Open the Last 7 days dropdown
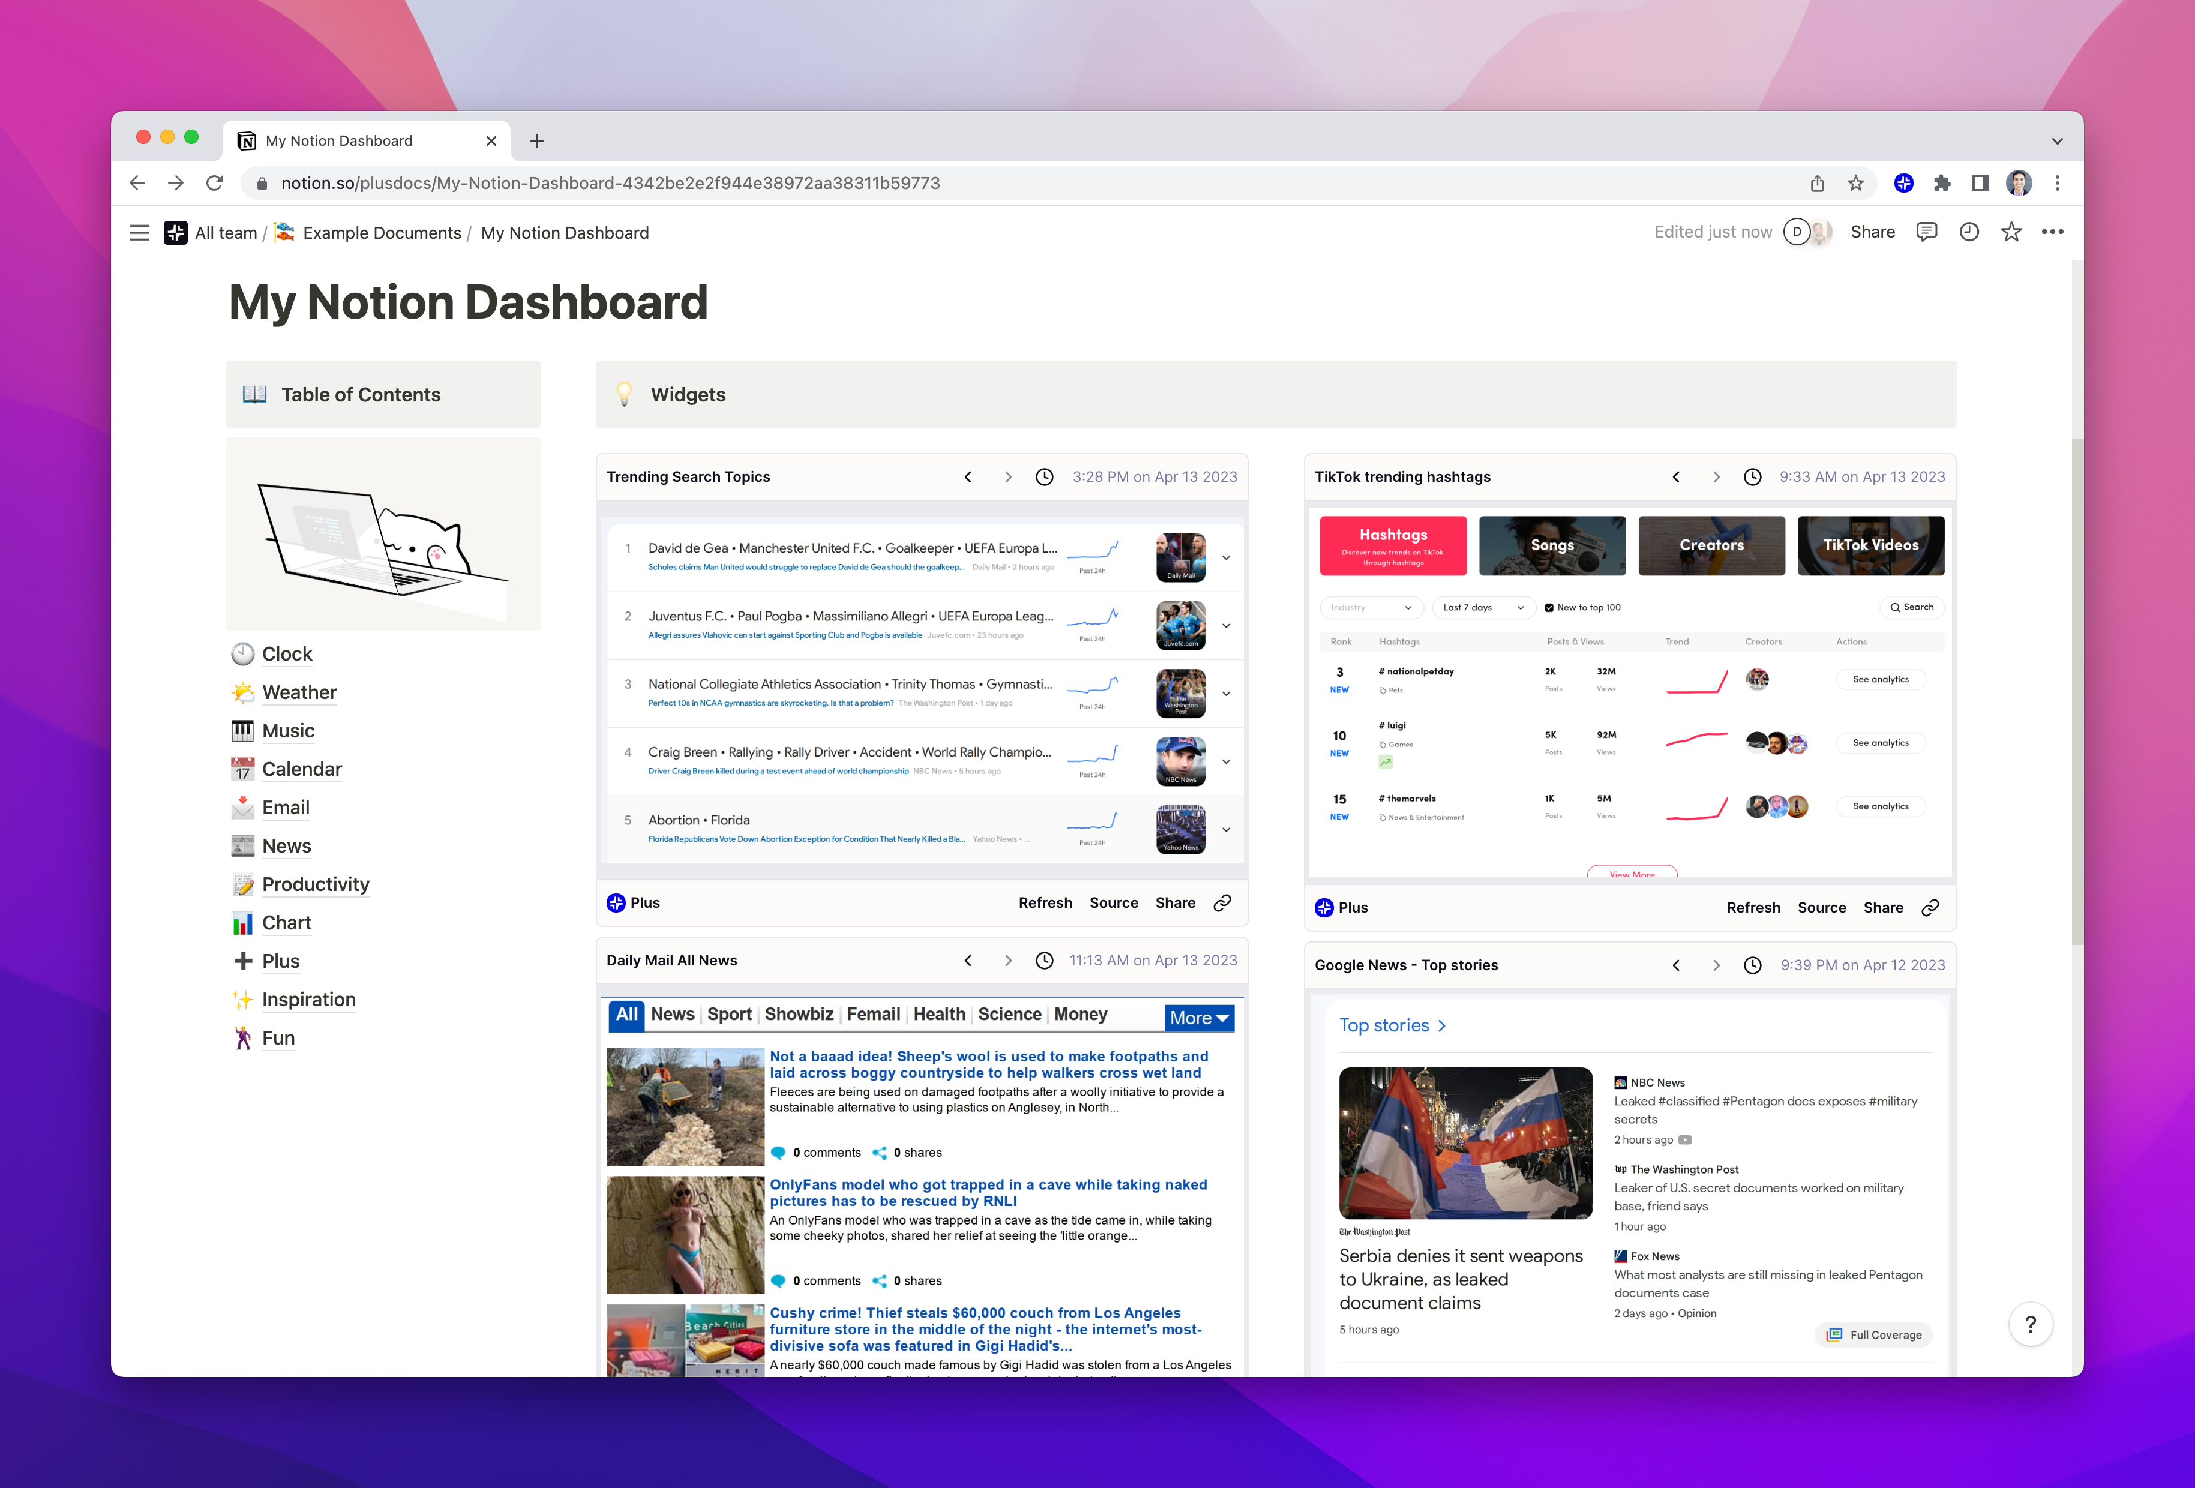2195x1488 pixels. 1483,608
